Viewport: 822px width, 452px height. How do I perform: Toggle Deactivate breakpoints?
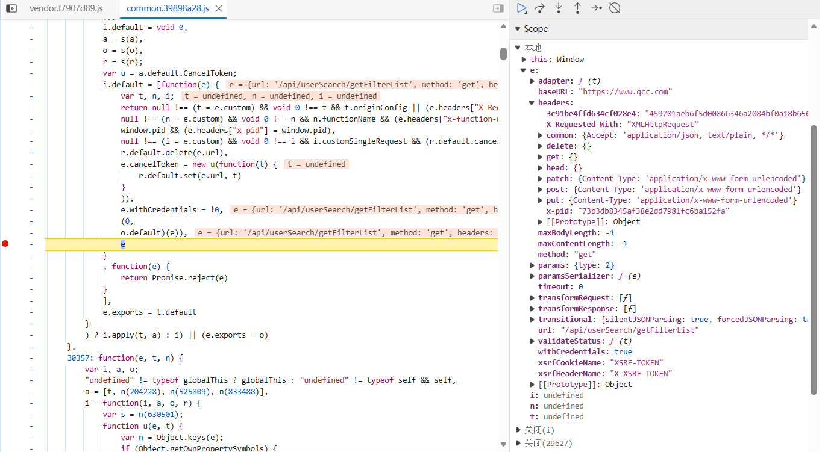click(x=615, y=8)
